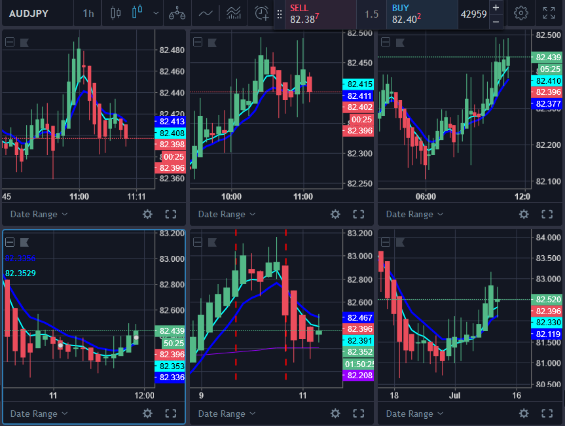Open chart settings gear in top toolbar
The height and width of the screenshot is (426, 565).
(x=521, y=13)
